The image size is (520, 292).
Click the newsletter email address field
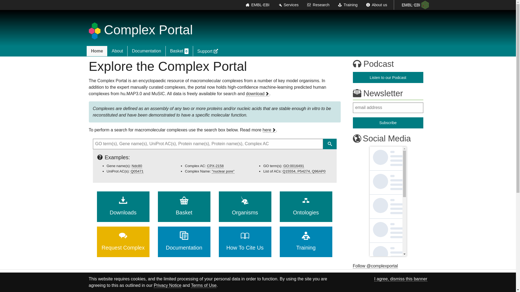388,108
